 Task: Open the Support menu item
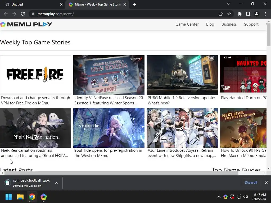click(251, 24)
